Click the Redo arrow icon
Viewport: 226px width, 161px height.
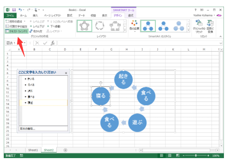pos(29,10)
